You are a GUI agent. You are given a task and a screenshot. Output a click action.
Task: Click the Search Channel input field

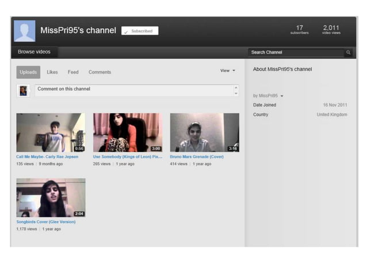(x=295, y=52)
